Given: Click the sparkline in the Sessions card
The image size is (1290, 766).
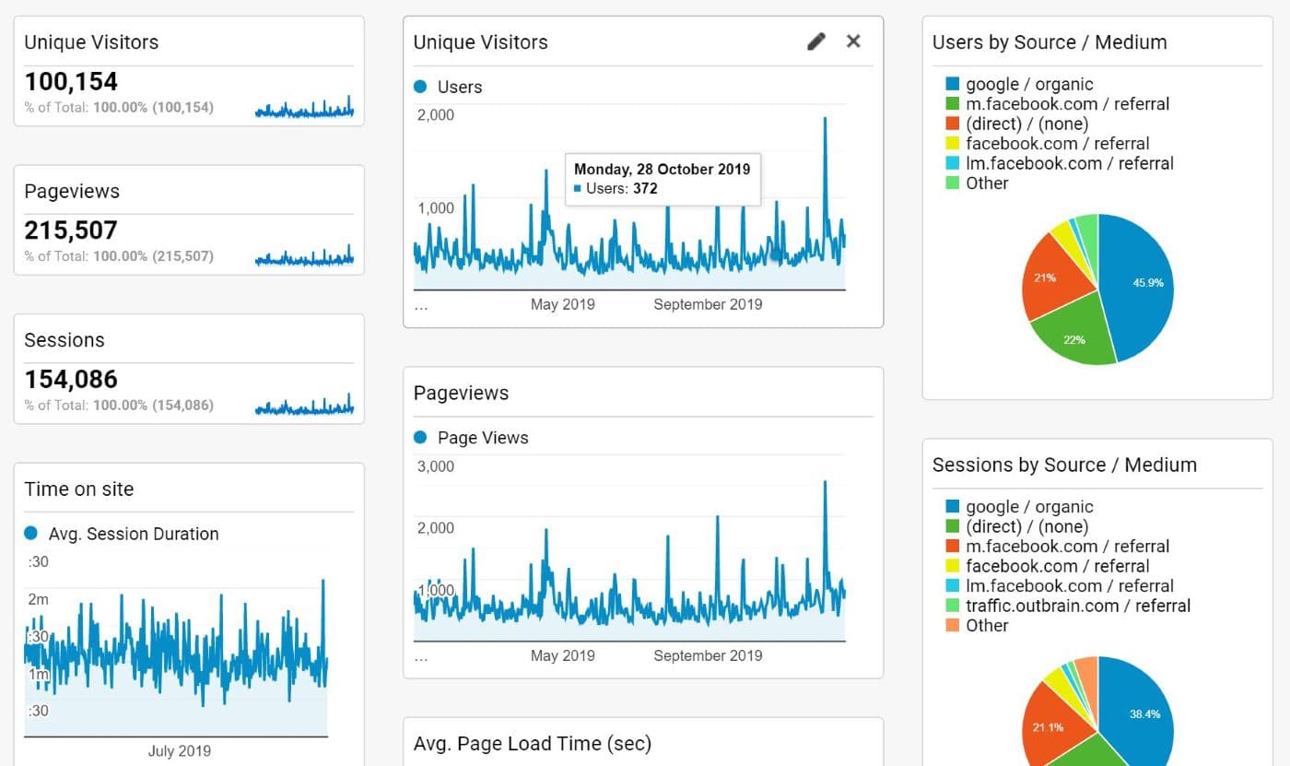Looking at the screenshot, I should click(304, 406).
